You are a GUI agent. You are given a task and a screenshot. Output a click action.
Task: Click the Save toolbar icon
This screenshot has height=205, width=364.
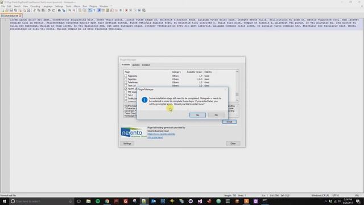(11, 10)
